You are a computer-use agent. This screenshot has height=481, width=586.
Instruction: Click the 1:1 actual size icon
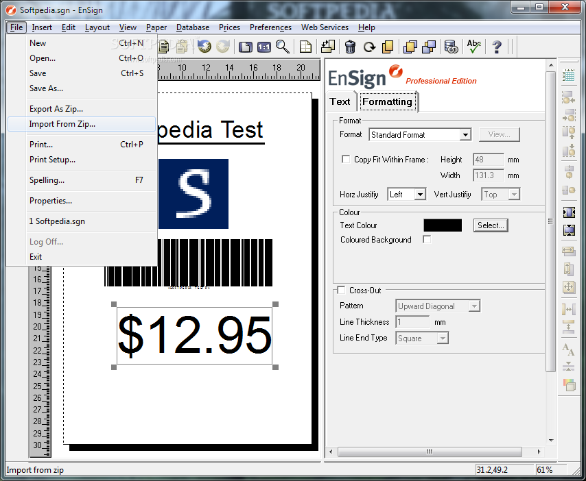pos(264,47)
